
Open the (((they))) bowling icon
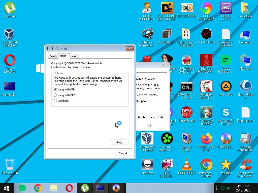tap(206, 116)
